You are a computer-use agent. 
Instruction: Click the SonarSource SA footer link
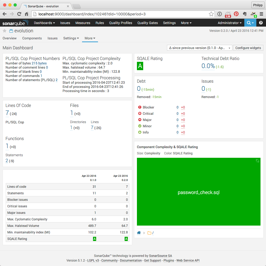pos(160,256)
